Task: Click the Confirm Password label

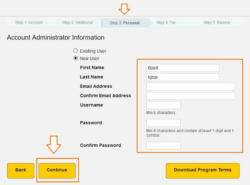Action: (101, 146)
